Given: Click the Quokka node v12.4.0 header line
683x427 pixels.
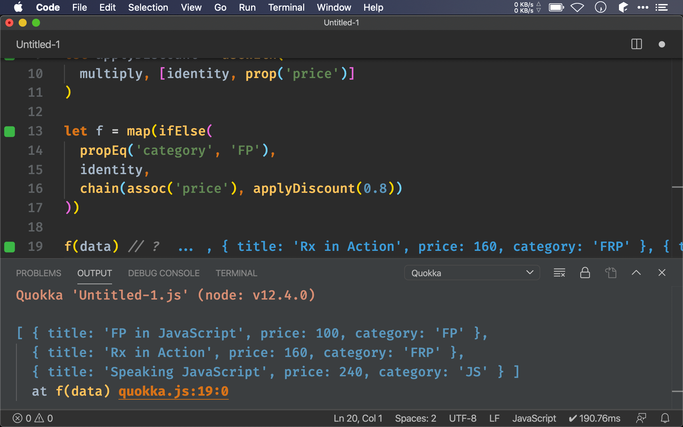Looking at the screenshot, I should [x=165, y=295].
